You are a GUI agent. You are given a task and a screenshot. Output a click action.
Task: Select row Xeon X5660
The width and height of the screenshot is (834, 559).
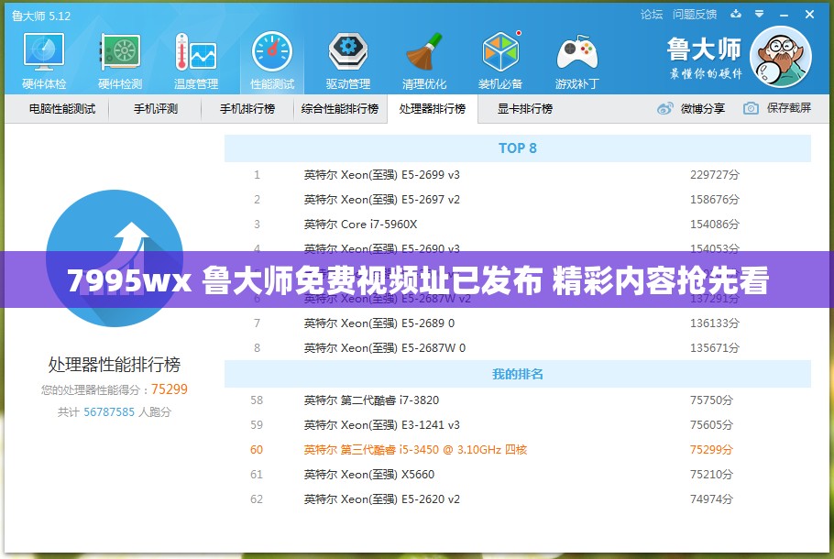(x=518, y=475)
